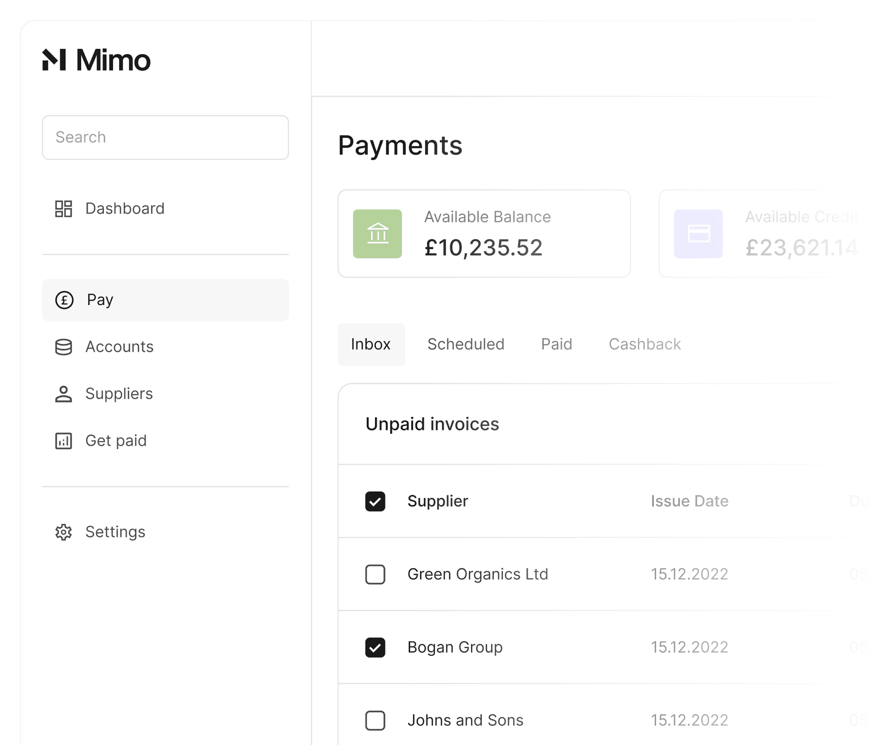The image size is (894, 745).
Task: Click the Settings sidebar entry
Action: tap(116, 532)
